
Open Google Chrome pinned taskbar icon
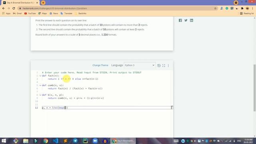pos(46,141)
